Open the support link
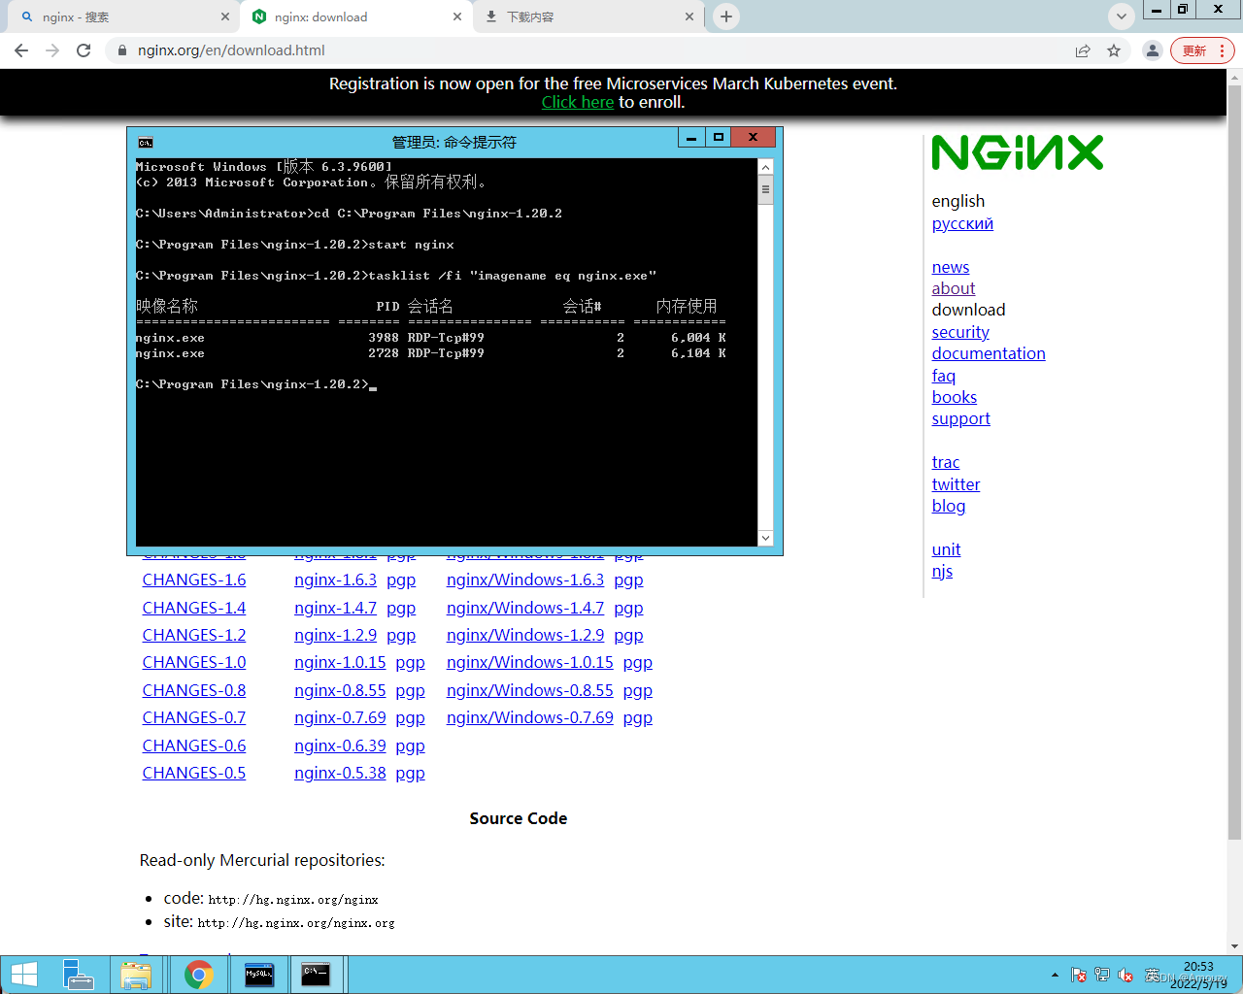1243x994 pixels. 960,419
